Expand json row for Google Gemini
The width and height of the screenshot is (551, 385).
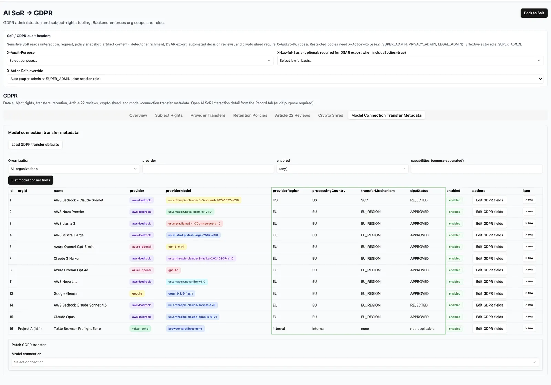529,293
